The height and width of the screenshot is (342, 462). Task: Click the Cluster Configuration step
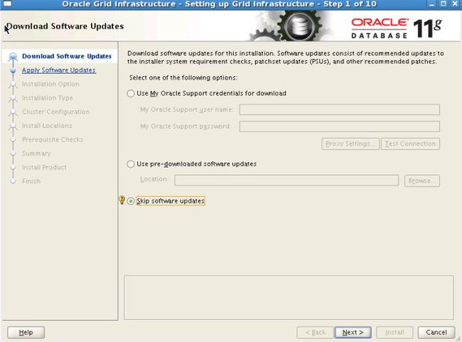(x=55, y=112)
